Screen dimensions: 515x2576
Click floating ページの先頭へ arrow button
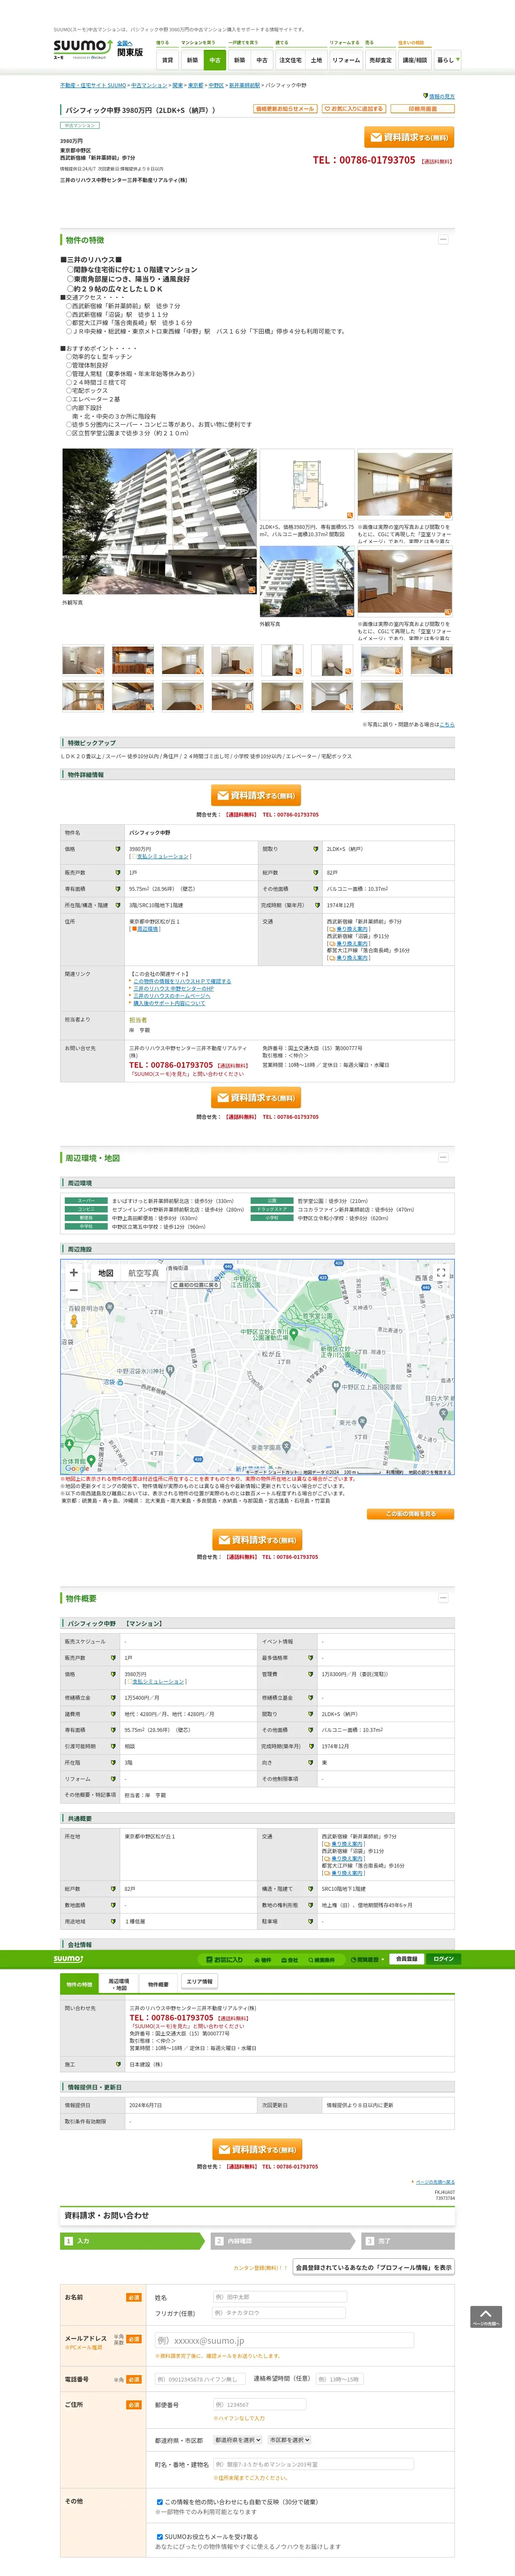click(x=486, y=2317)
